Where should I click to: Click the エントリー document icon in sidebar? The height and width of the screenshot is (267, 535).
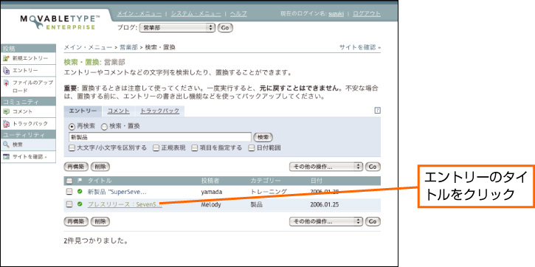tap(5, 71)
